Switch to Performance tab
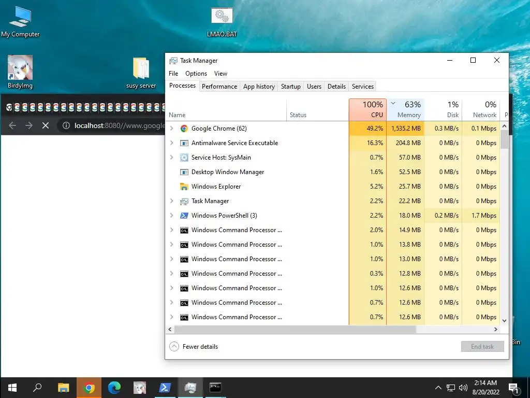This screenshot has height=398, width=530. pos(219,87)
